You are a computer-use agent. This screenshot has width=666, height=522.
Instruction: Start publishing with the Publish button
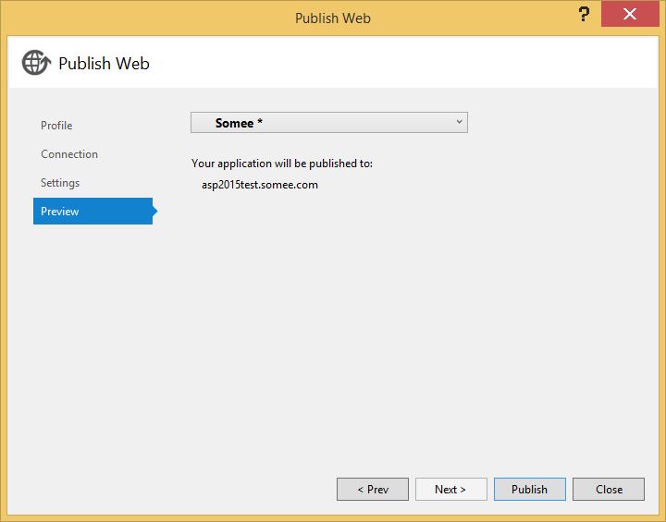point(530,490)
